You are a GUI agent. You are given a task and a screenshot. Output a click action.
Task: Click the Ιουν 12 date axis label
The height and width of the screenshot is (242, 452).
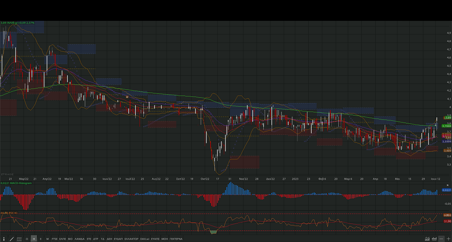pos(435,179)
